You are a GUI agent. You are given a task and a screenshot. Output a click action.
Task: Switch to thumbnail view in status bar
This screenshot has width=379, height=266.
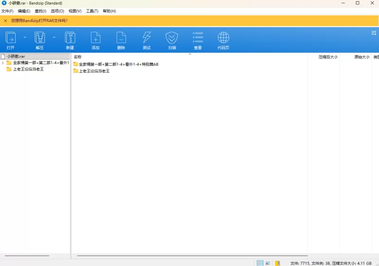268,263
